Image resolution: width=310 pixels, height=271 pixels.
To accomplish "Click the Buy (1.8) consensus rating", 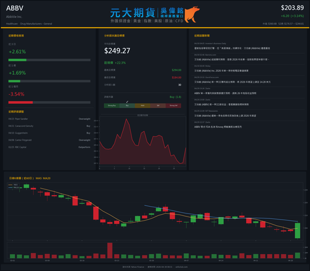I will coord(175,97).
